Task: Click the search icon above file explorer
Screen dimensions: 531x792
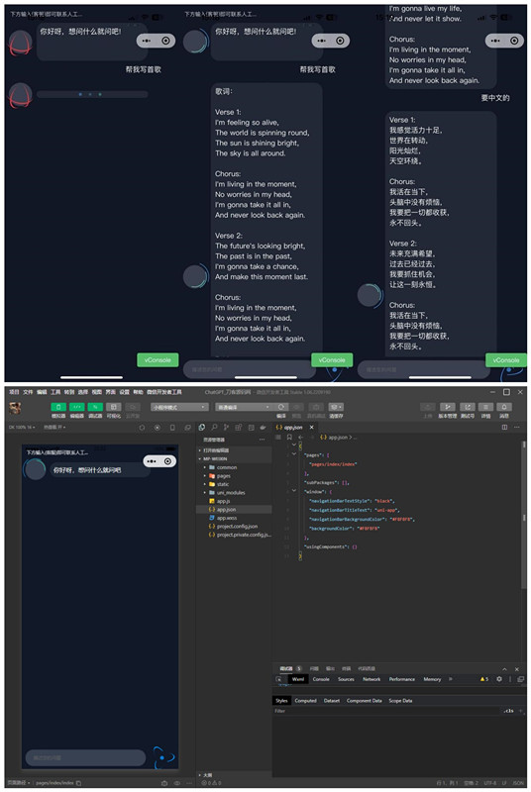Action: coord(214,428)
